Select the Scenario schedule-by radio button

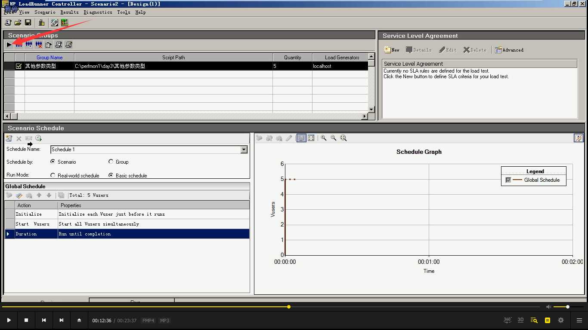coord(53,162)
